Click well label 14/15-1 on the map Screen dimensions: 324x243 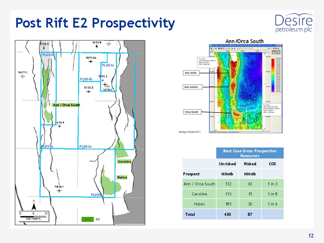point(107,90)
